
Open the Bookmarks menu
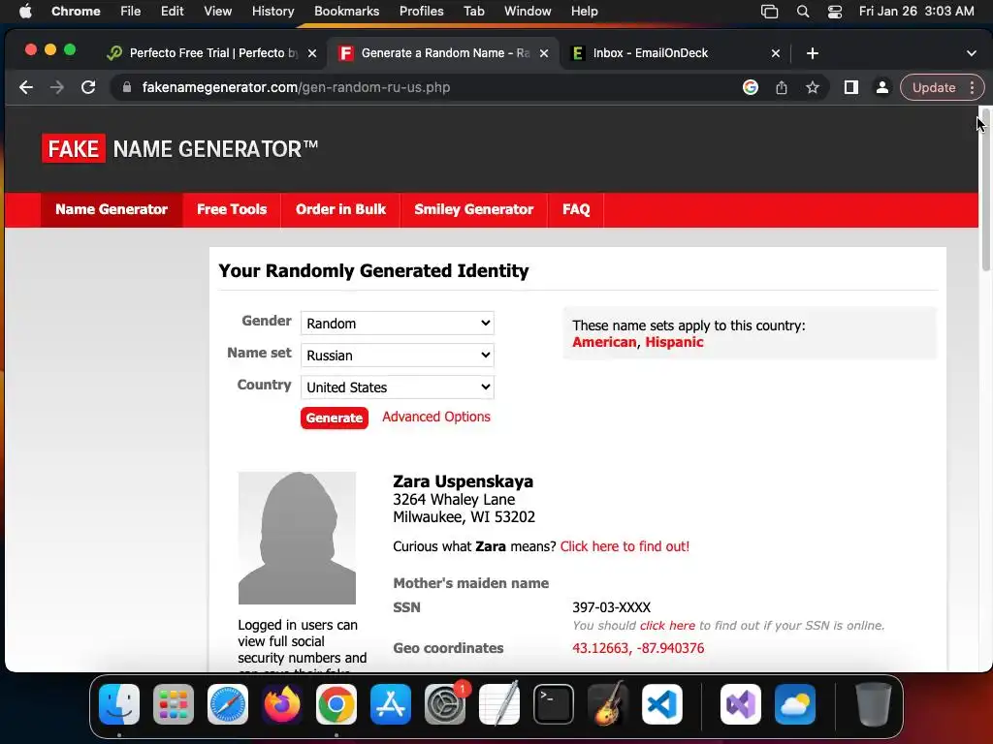click(x=346, y=11)
